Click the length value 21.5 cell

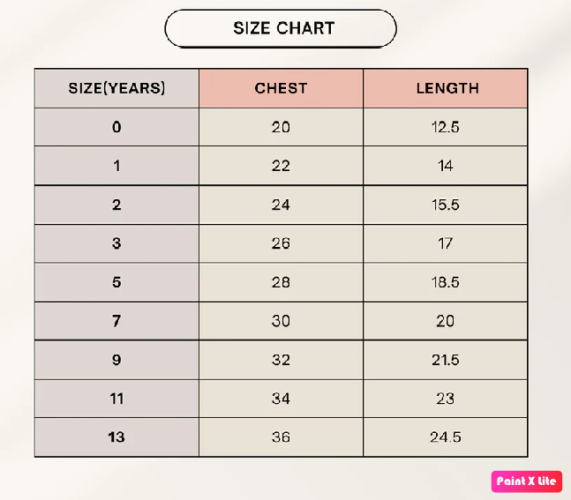pyautogui.click(x=446, y=360)
